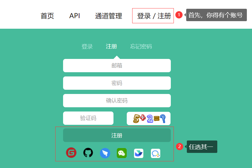
Task: Sign in using the WeCom (企业微信) icon
Action: (155, 153)
